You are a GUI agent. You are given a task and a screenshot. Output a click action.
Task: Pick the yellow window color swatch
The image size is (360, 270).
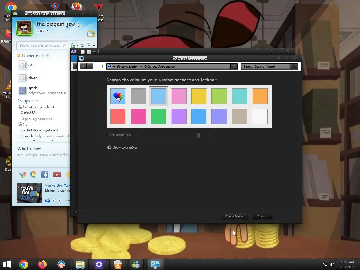click(x=199, y=96)
